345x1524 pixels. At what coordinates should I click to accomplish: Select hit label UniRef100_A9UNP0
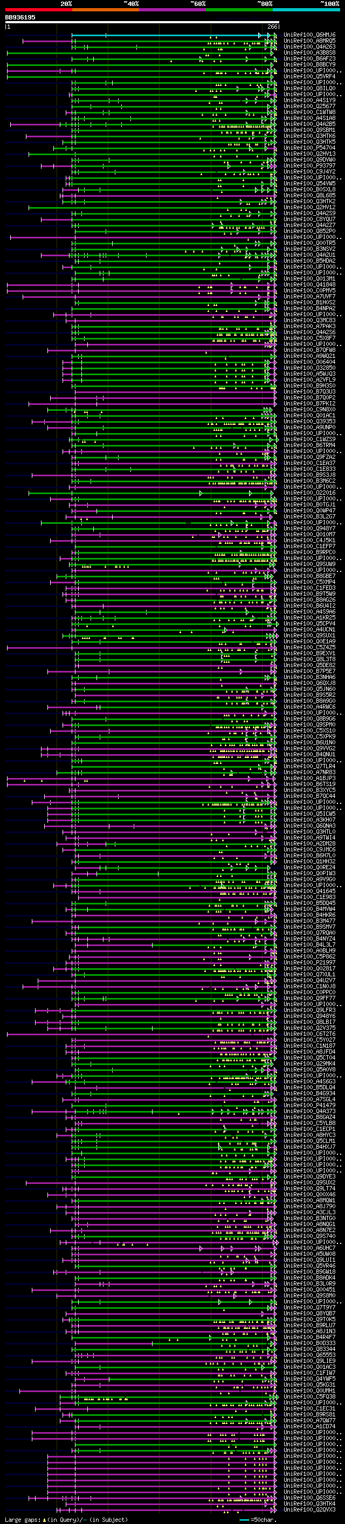coord(309,427)
